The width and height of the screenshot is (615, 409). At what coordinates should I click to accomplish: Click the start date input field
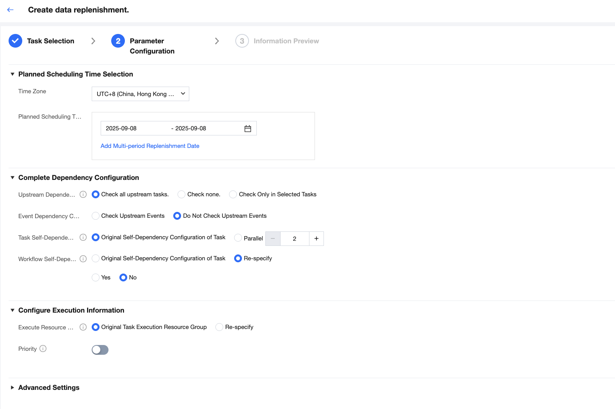(133, 128)
